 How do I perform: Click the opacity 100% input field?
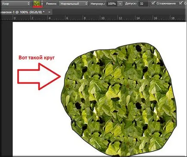112,3
